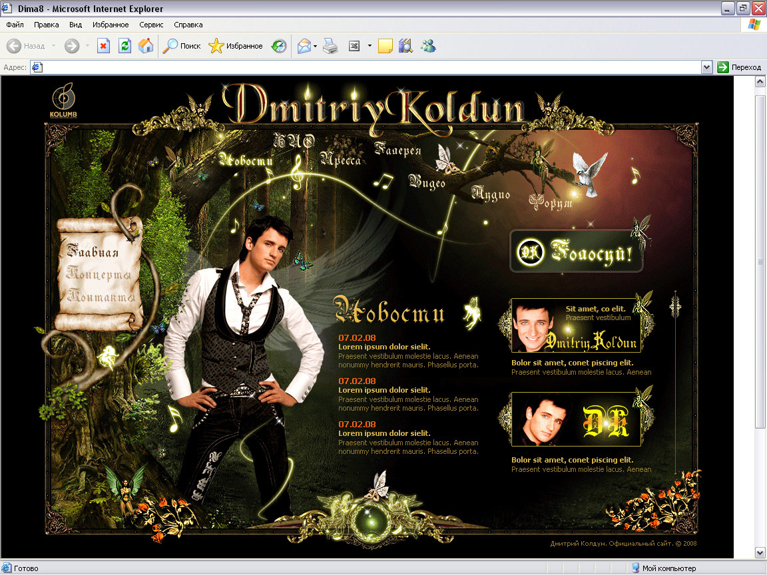Click the Mail envelope icon
767x575 pixels.
point(304,46)
